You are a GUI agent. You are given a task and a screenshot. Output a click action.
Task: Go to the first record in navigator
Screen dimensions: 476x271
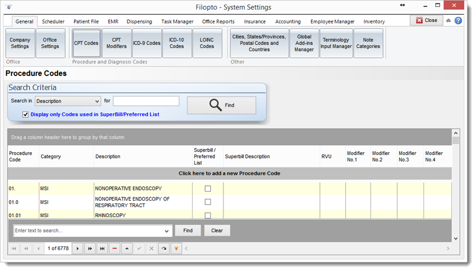click(14, 249)
